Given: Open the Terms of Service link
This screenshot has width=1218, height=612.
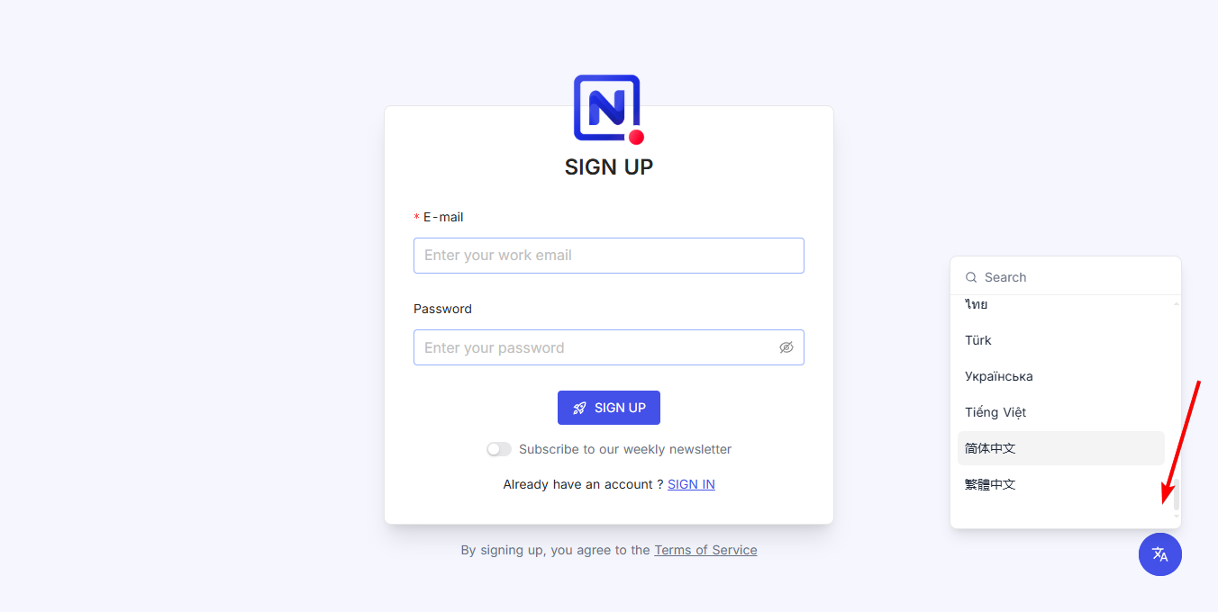Looking at the screenshot, I should (x=705, y=550).
